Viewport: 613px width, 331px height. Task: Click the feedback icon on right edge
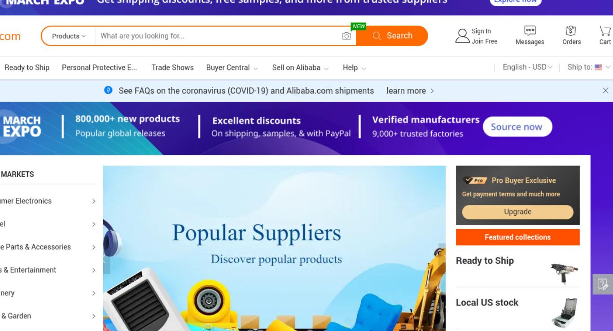point(603,284)
